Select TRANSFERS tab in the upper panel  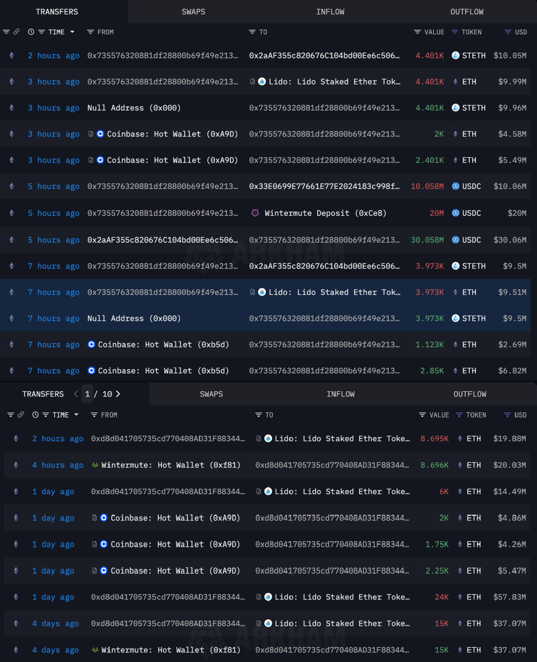(57, 12)
